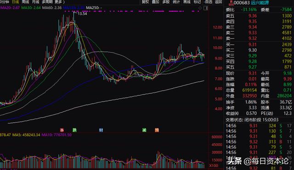
Task: Click the 多股 multi-stock button
Action: tap(166, 2)
